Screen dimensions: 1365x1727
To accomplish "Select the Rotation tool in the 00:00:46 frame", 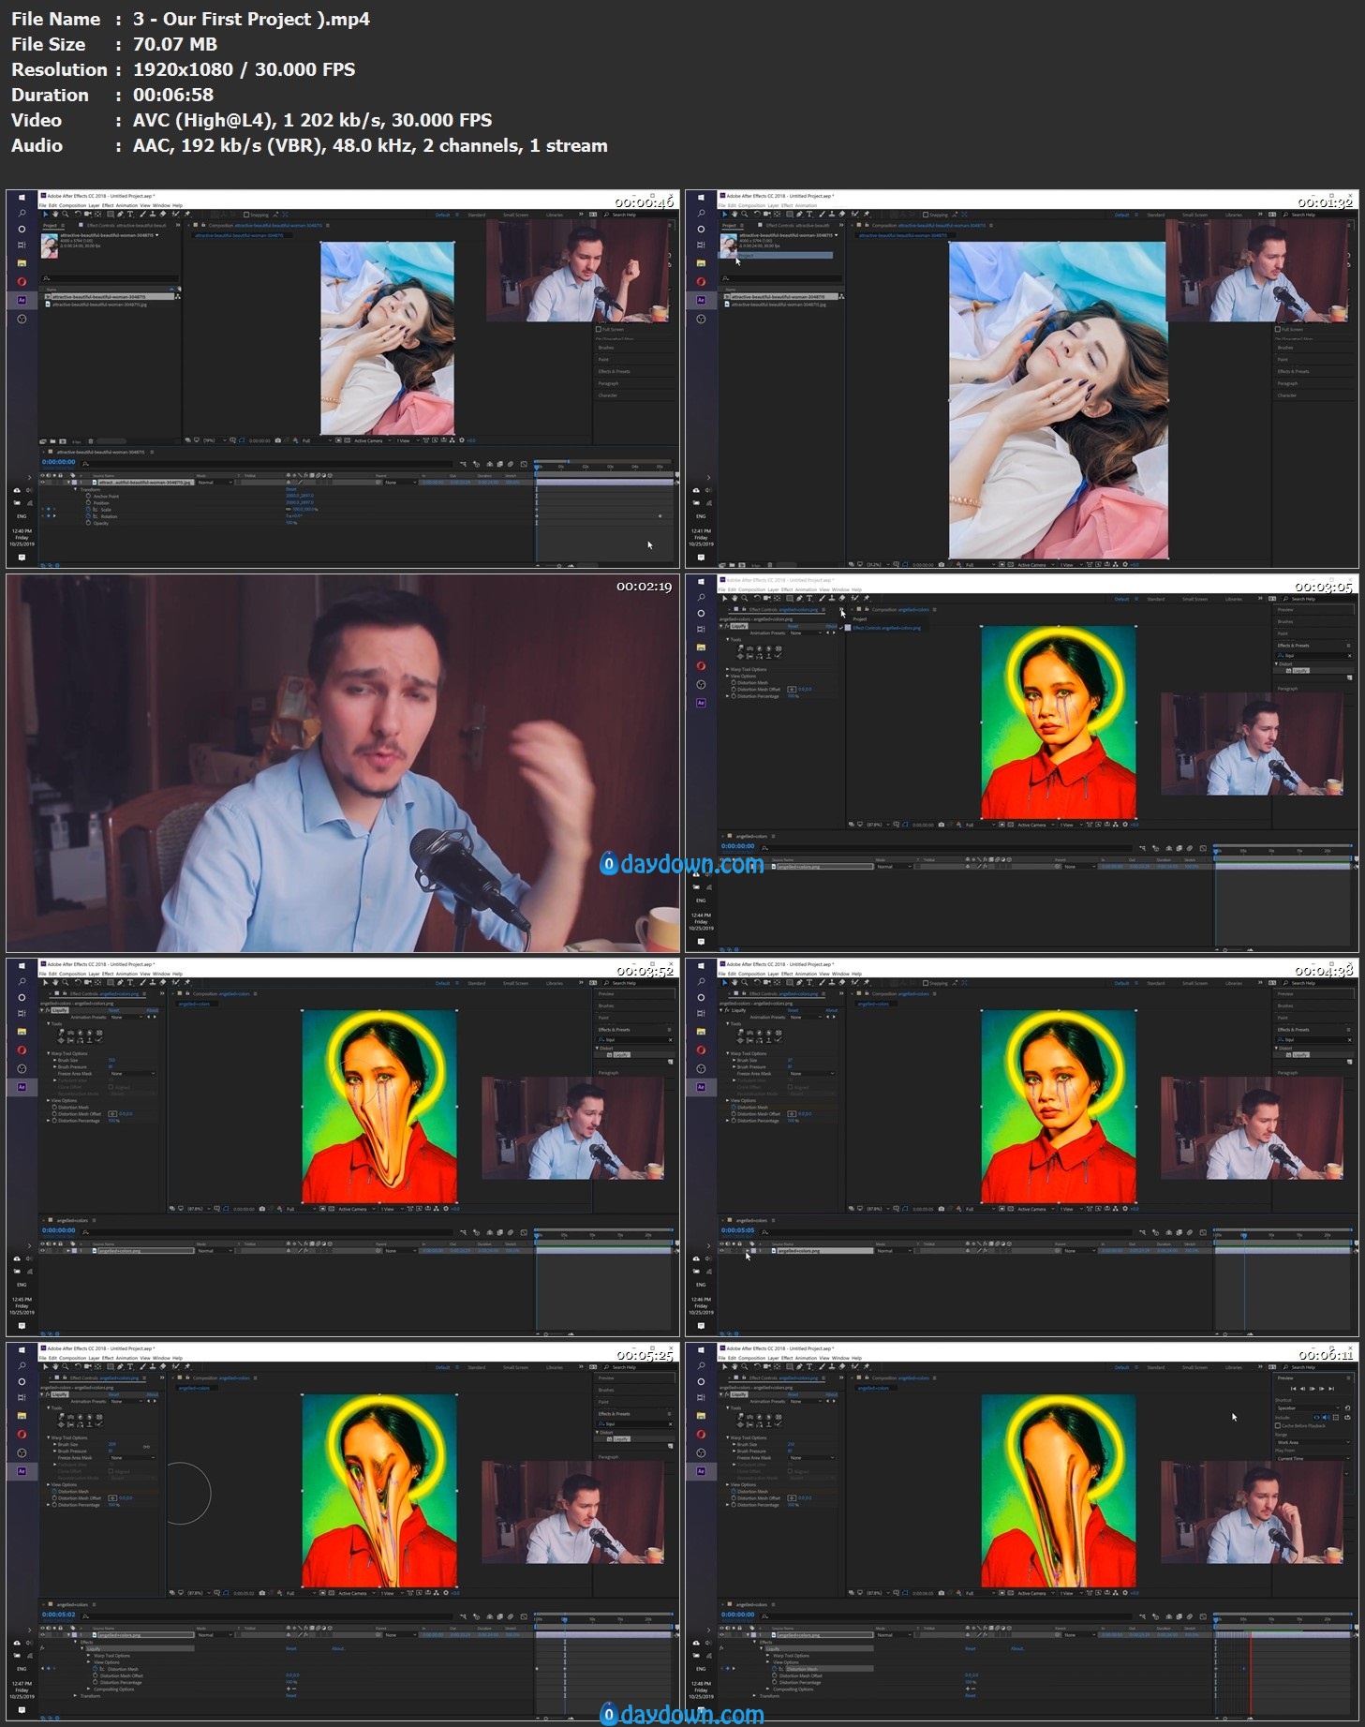I will (77, 215).
